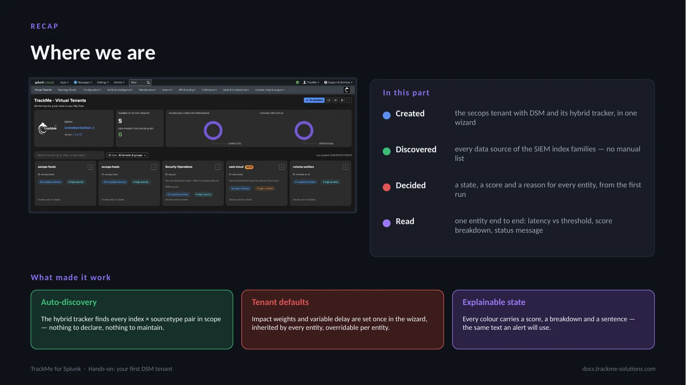Click the refresh icon next to AI assistant
Viewport: 686px width, 385px height.
point(329,100)
